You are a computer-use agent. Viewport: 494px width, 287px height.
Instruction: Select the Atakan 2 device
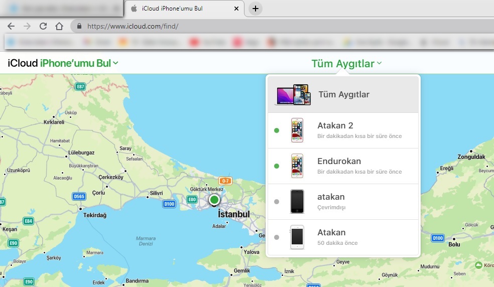(343, 130)
